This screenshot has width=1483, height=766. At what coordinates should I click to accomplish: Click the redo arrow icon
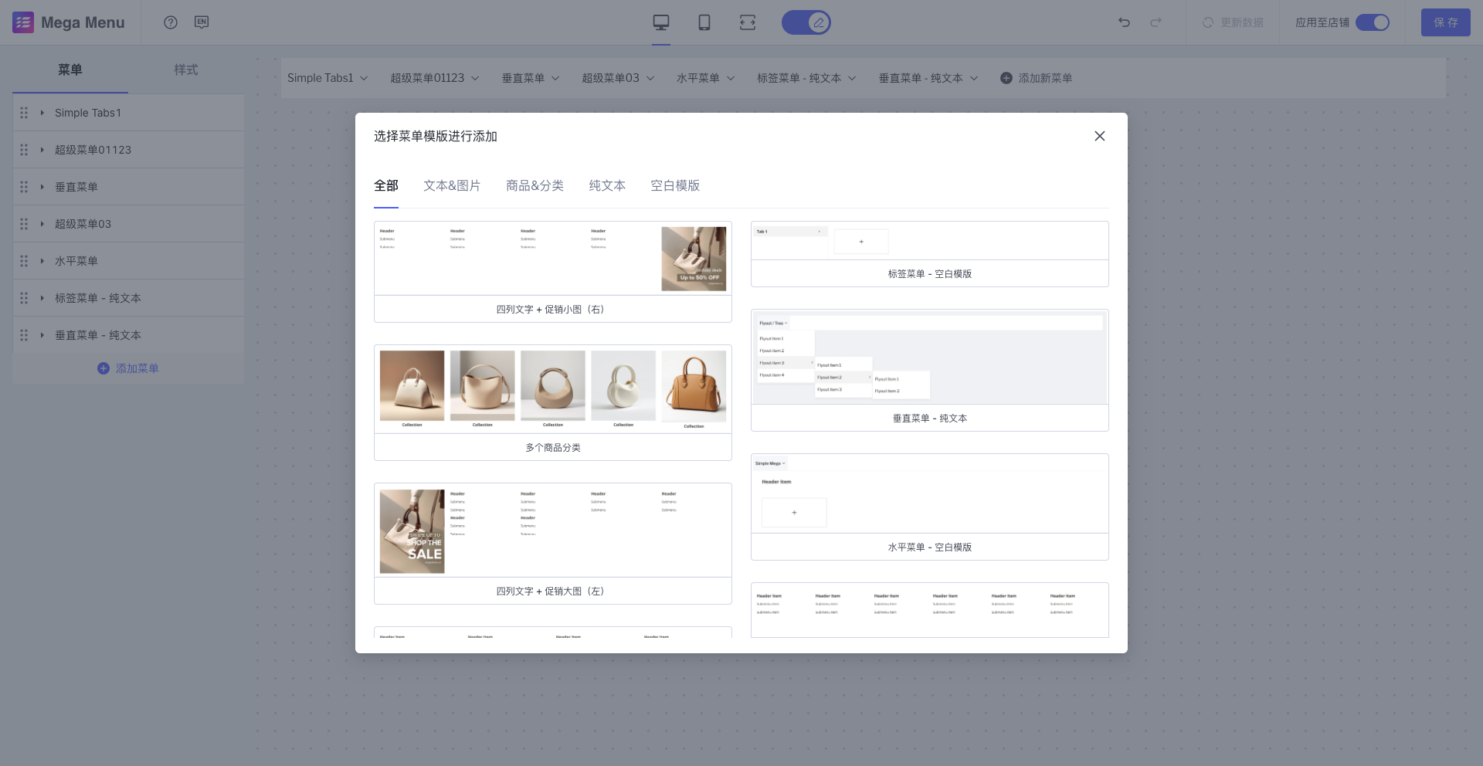click(x=1156, y=22)
